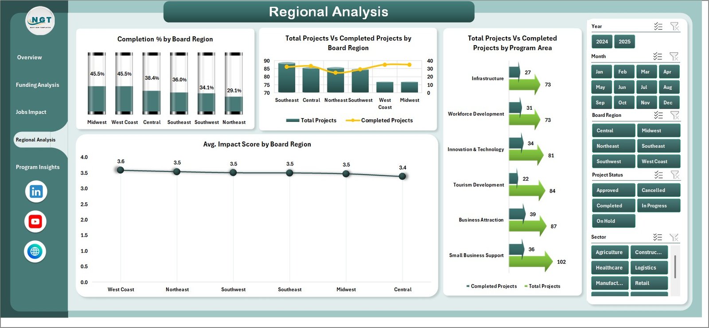Filter Sector by Logistics
This screenshot has width=709, height=328.
[x=649, y=268]
